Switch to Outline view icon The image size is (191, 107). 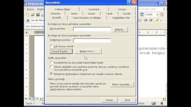click(x=37, y=99)
